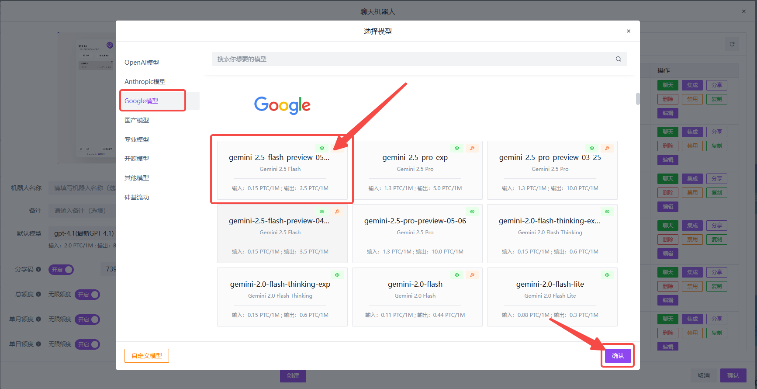Click the Gemini 2.0 Flash Lite subtitle

click(x=550, y=296)
